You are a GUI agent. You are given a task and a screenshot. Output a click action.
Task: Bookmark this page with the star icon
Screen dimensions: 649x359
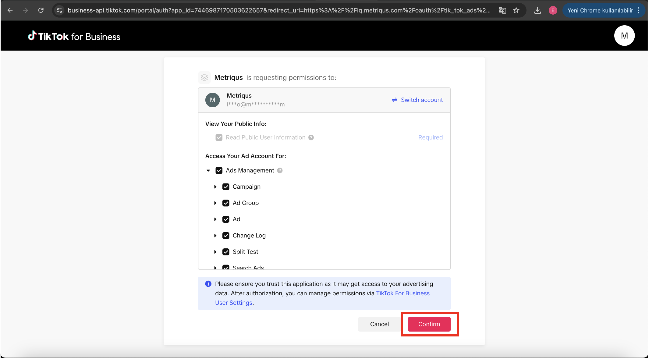(x=516, y=10)
